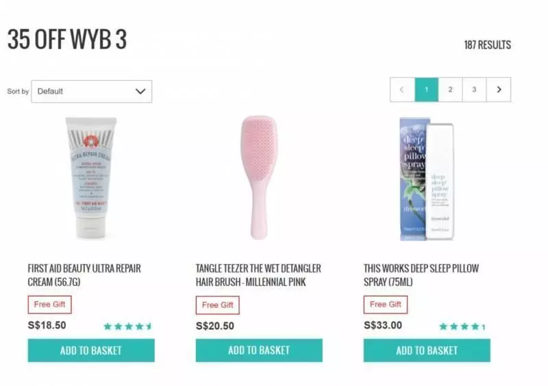Click the chevron arrow in the sort box
The image size is (548, 386).
pyautogui.click(x=140, y=92)
